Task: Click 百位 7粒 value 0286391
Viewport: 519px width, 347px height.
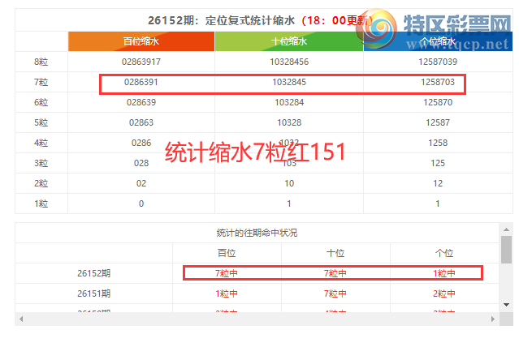Action: pyautogui.click(x=141, y=82)
